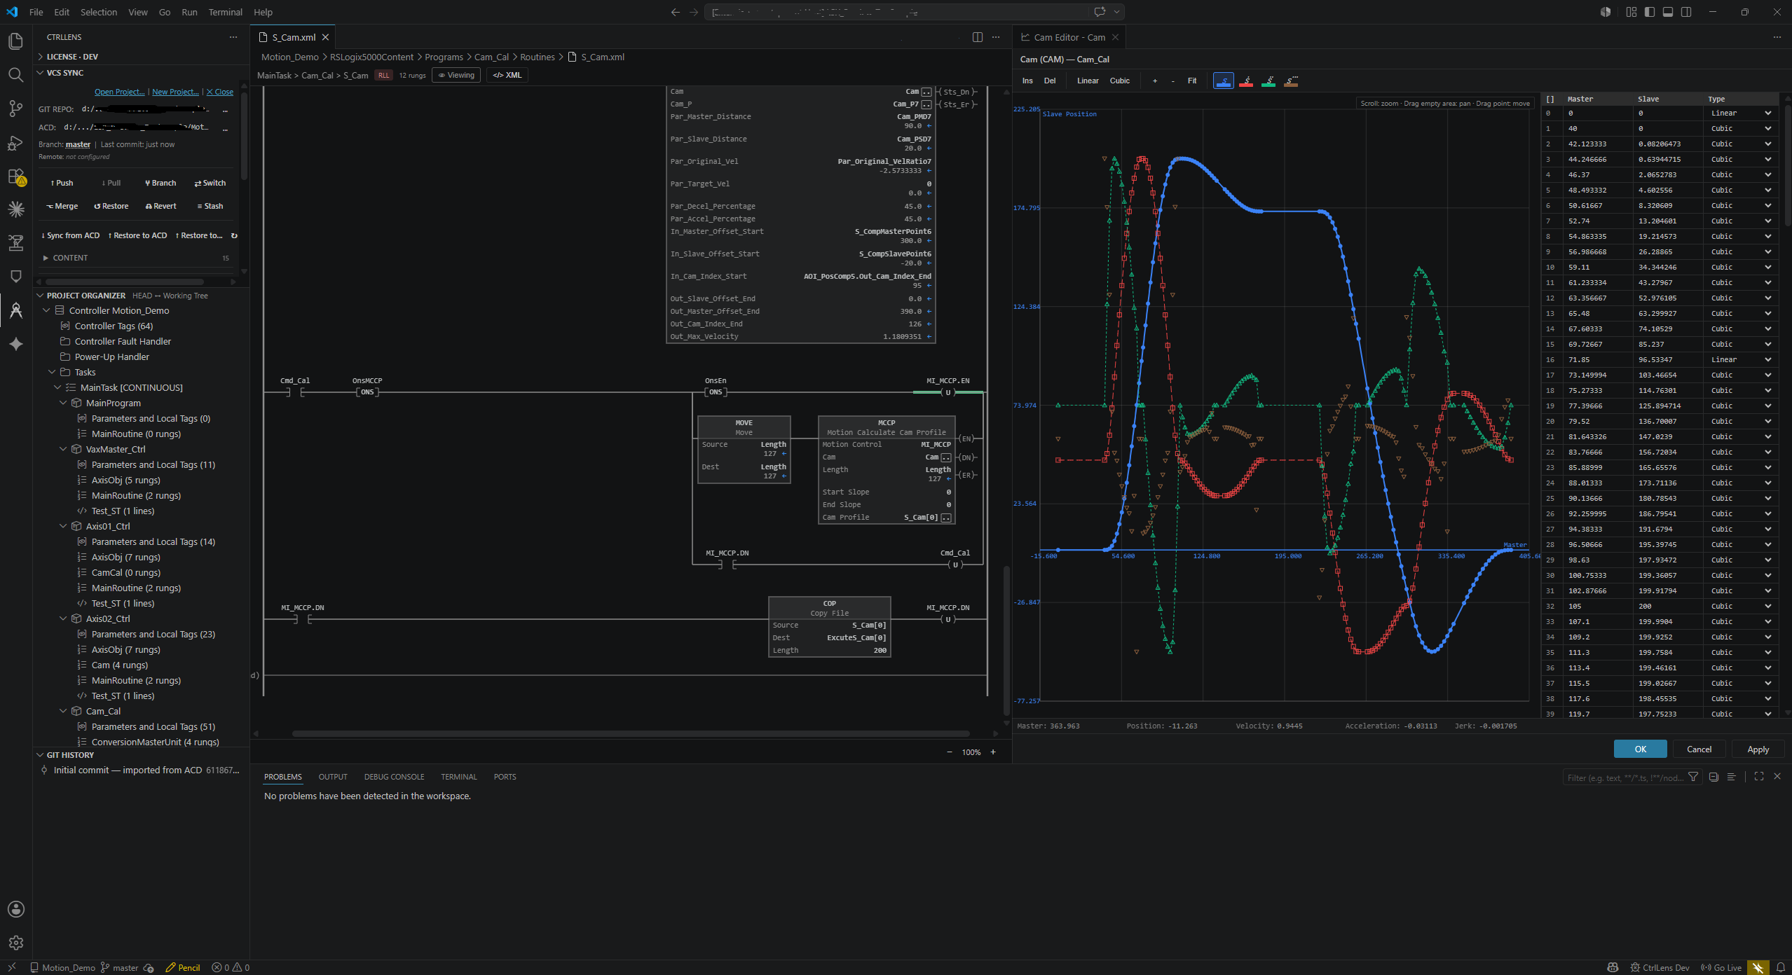1792x975 pixels.
Task: Toggle Slave Position curve visibility
Action: pyautogui.click(x=1223, y=81)
